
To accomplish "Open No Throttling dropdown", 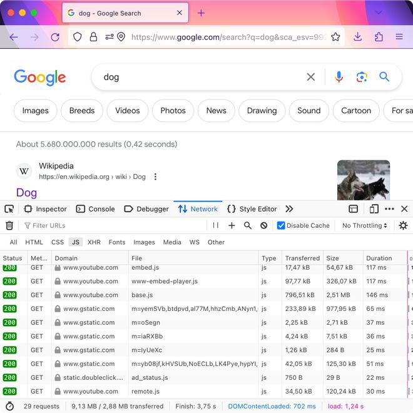I will (x=365, y=225).
